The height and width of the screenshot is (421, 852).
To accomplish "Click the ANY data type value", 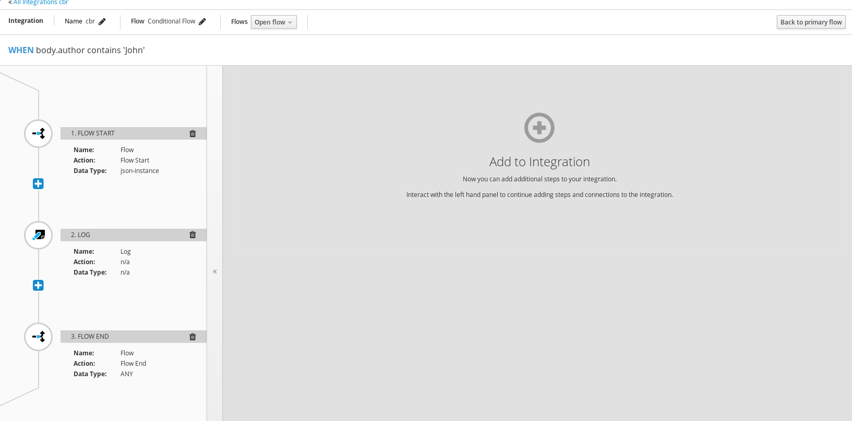I will 127,374.
